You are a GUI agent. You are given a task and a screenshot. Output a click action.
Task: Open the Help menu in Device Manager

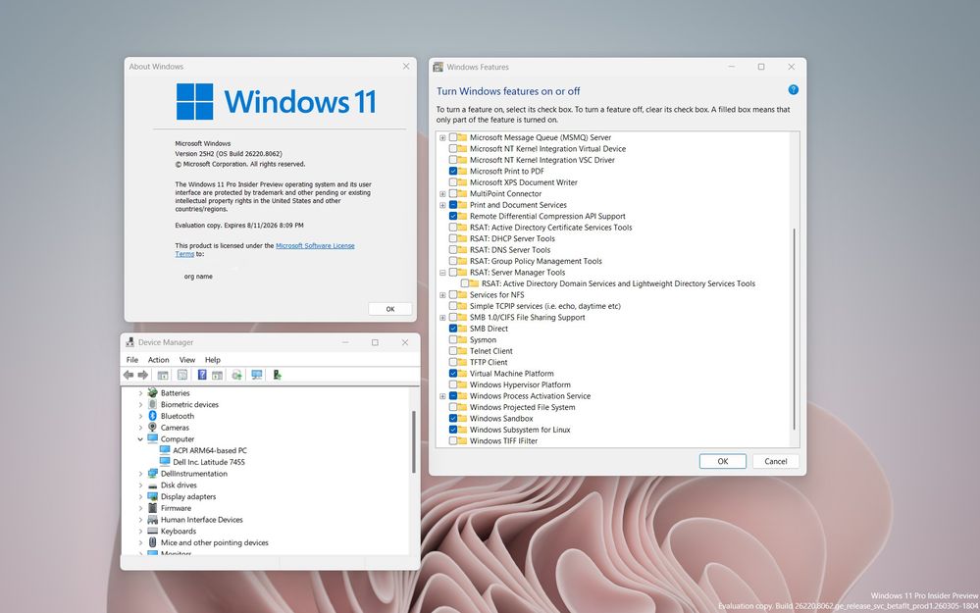213,360
